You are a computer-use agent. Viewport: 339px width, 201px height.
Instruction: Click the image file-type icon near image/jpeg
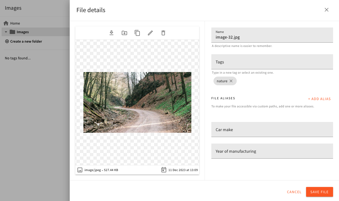pos(80,170)
